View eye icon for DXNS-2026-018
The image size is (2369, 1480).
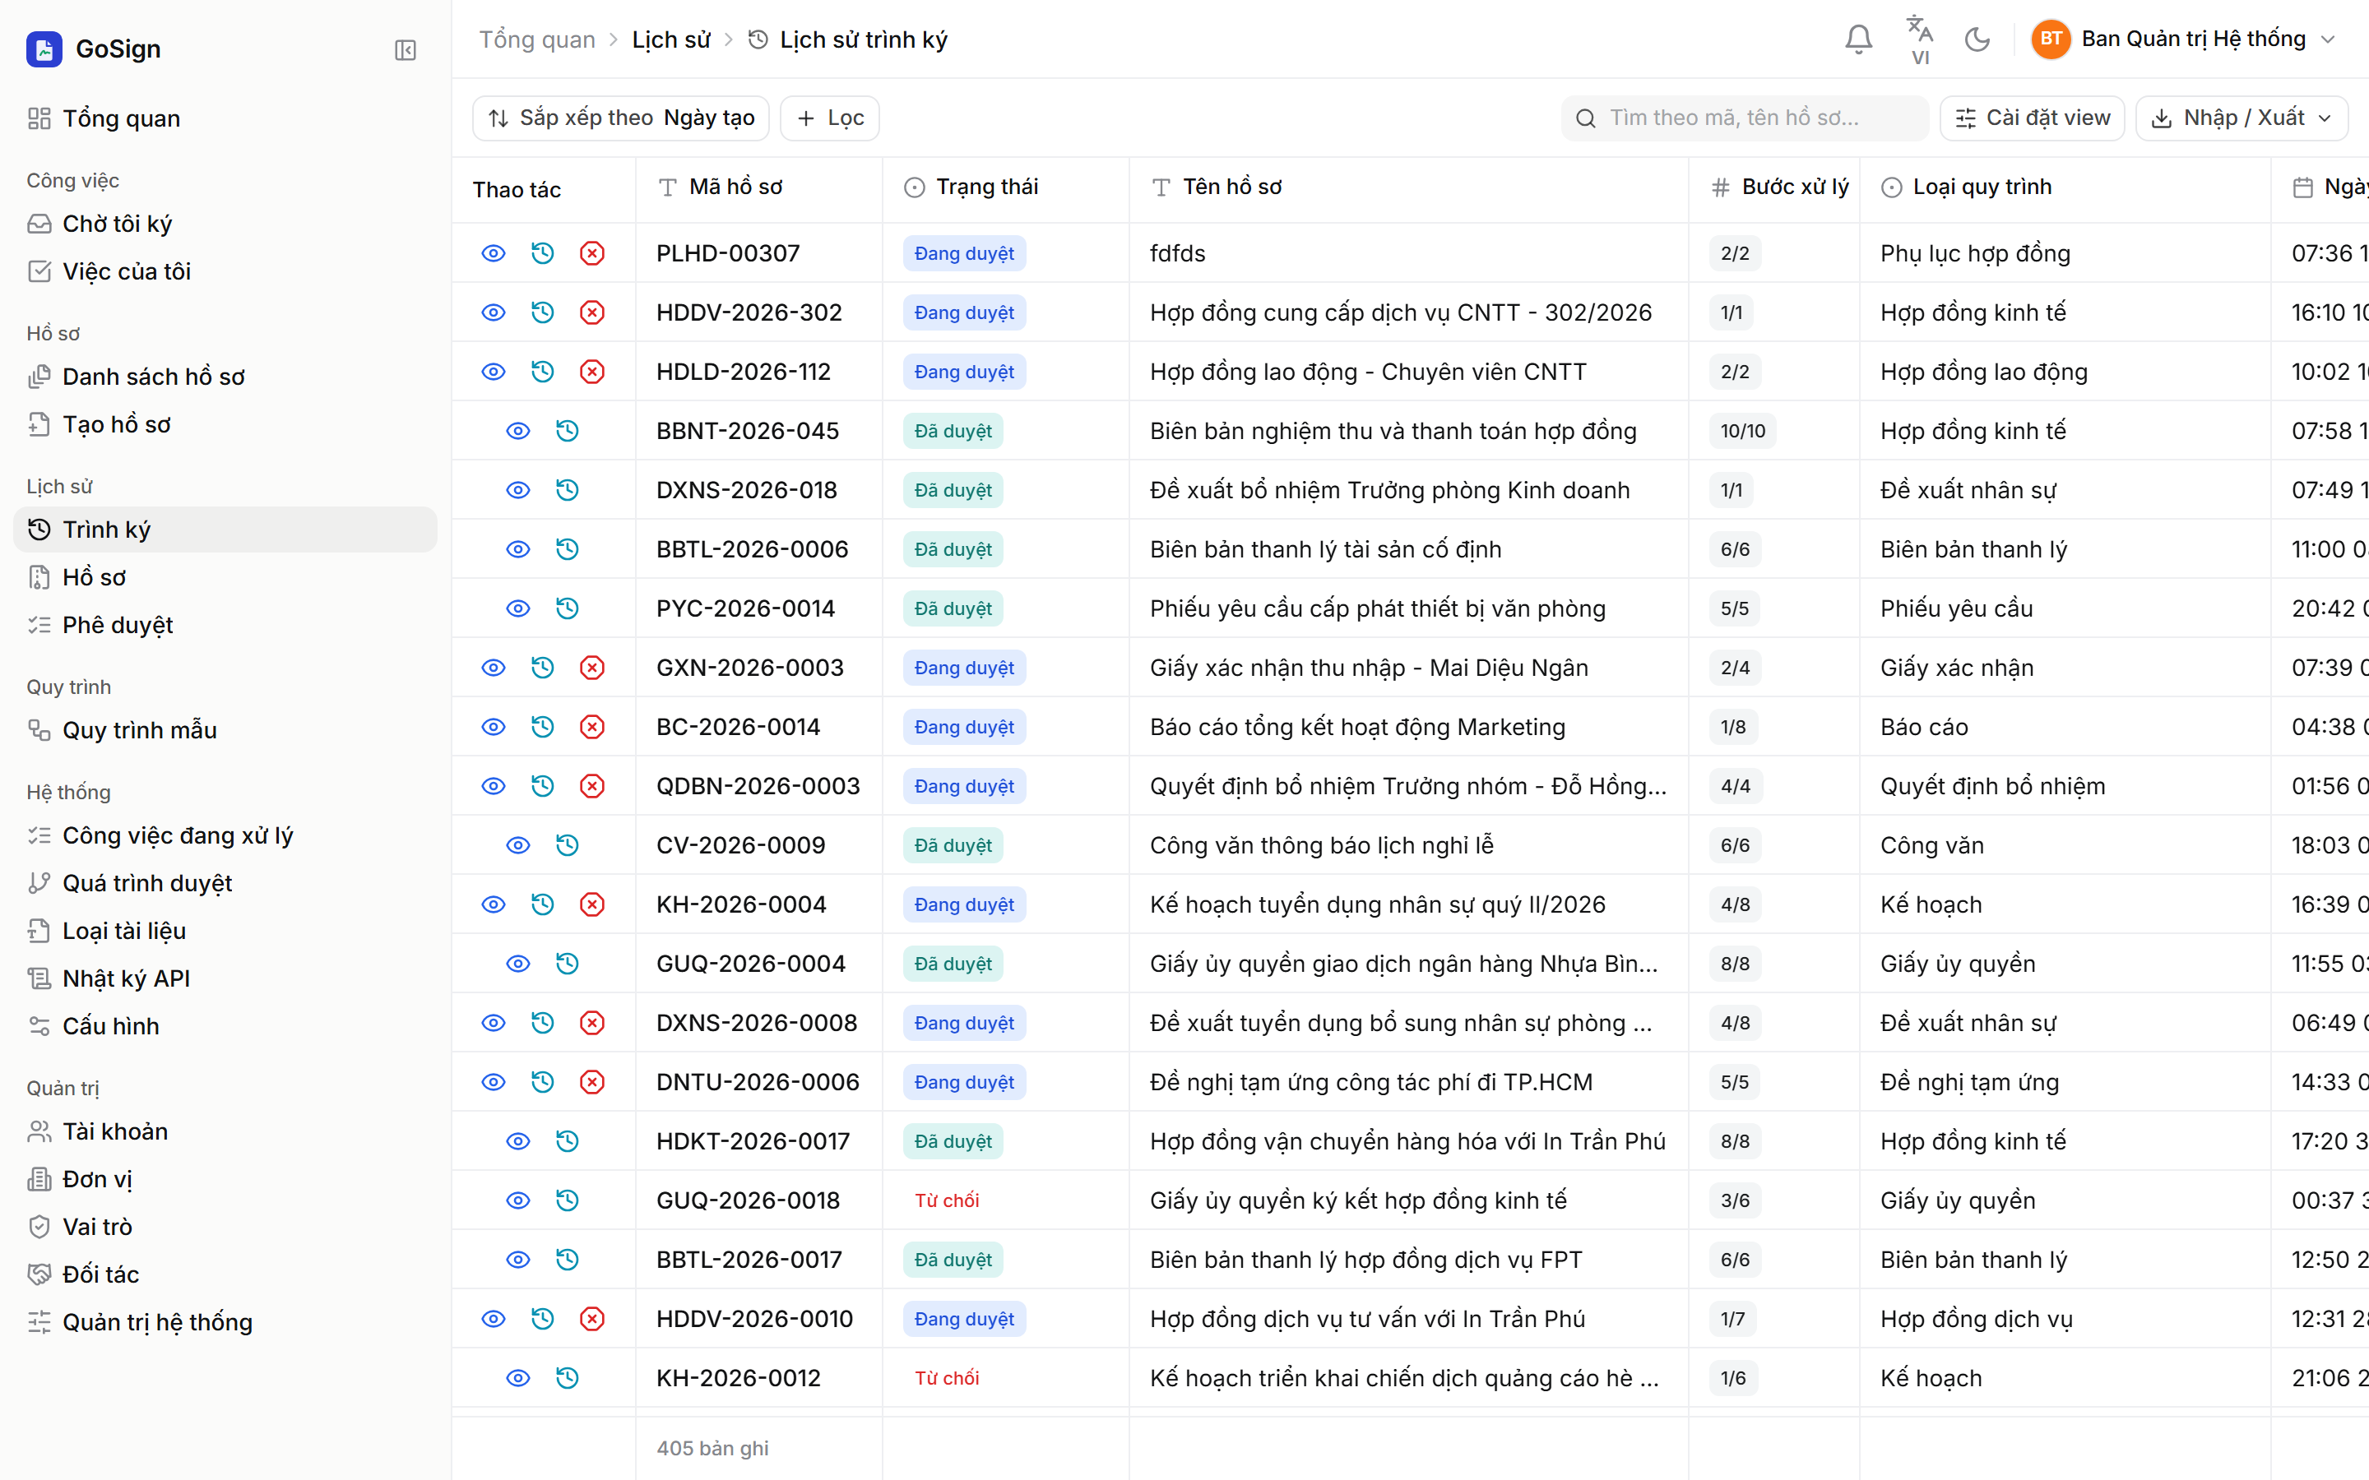(x=518, y=490)
